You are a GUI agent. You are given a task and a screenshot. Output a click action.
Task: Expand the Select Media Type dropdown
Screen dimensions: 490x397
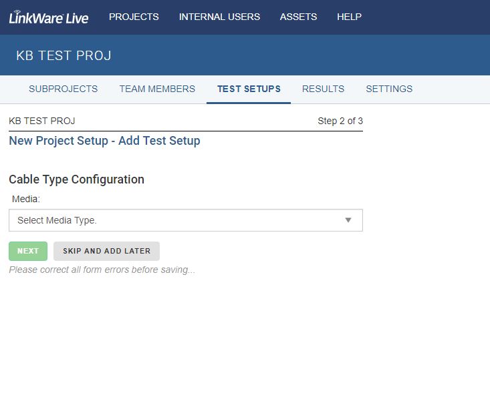186,220
